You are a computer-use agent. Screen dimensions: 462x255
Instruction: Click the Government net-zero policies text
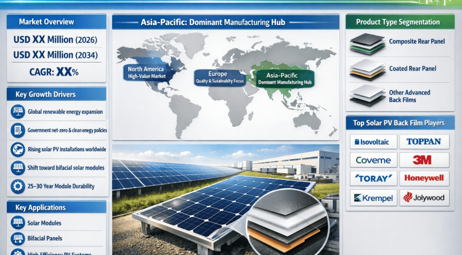67,130
